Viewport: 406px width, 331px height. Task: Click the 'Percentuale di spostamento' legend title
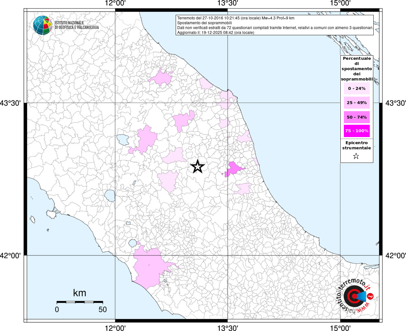click(357, 69)
